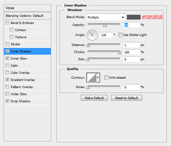
Task: Uncheck the Inner Shadow checkbox
Action: [x=7, y=51]
